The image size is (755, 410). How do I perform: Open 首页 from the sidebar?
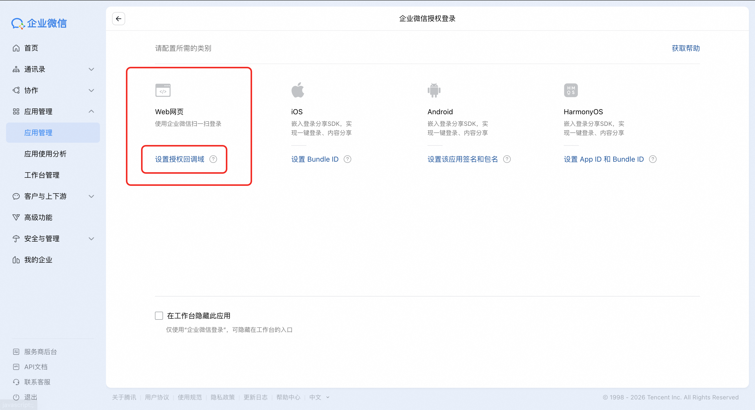tap(31, 48)
